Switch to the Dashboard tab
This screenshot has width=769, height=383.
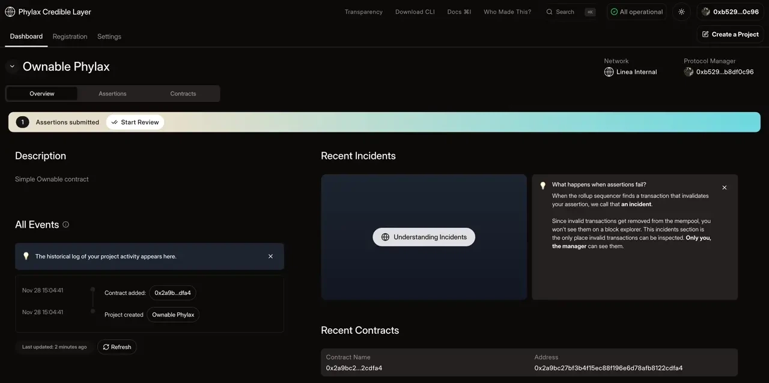[x=26, y=37]
